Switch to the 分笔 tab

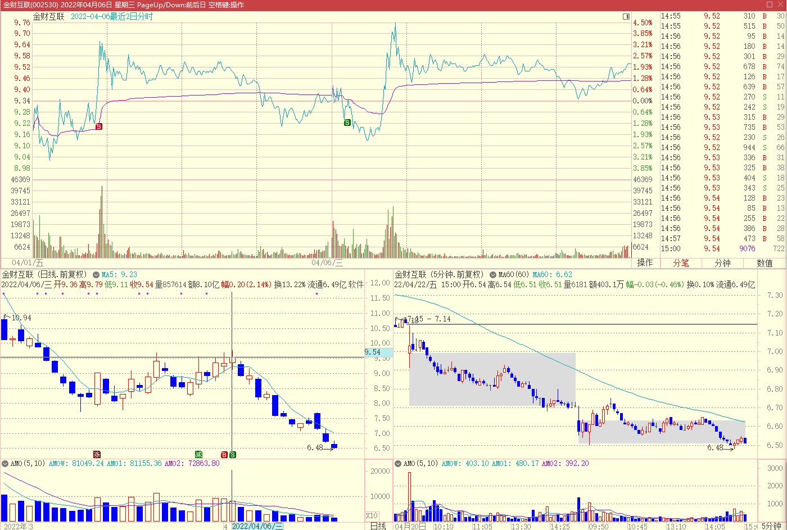681,262
